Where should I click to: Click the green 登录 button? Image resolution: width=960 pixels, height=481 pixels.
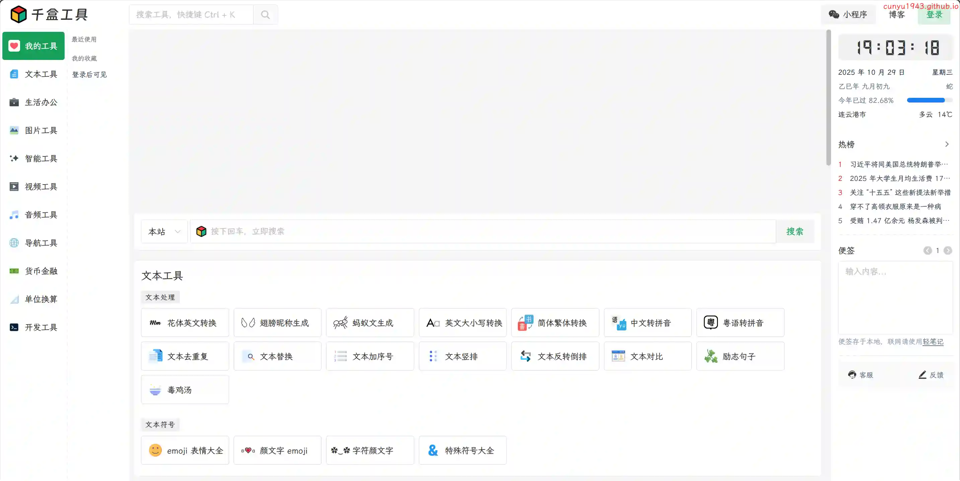tap(934, 15)
